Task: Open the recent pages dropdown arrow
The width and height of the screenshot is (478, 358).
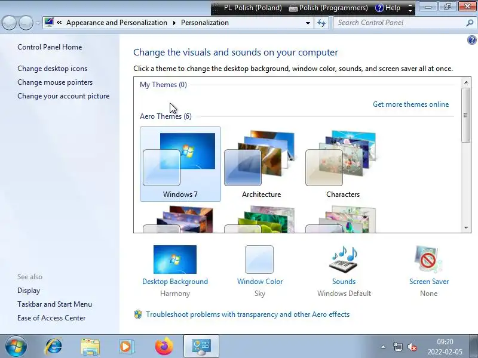Action: [38, 23]
